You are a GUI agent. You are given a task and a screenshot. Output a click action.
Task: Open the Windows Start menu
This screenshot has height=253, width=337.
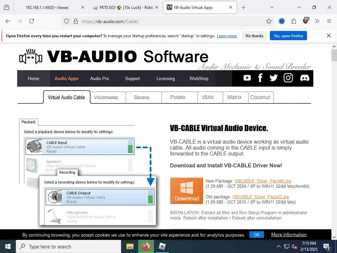click(x=8, y=246)
